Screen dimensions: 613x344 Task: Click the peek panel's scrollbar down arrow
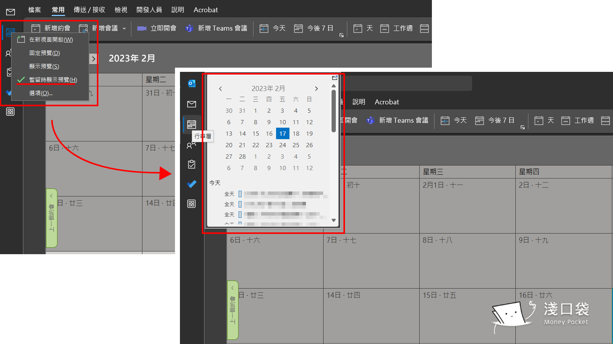333,220
